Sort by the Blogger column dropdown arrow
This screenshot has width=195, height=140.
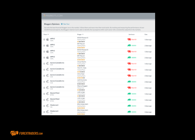click(83, 34)
